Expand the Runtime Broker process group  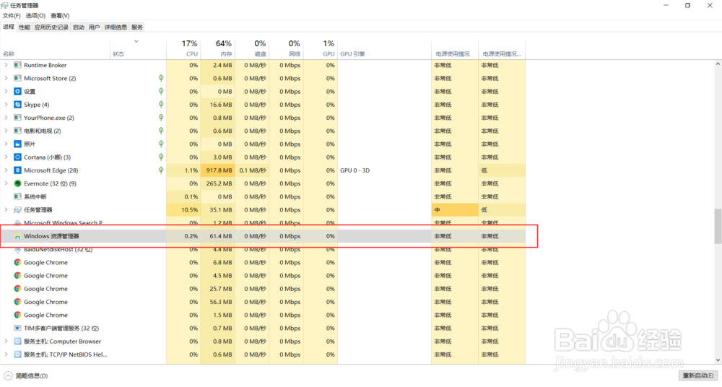click(6, 65)
